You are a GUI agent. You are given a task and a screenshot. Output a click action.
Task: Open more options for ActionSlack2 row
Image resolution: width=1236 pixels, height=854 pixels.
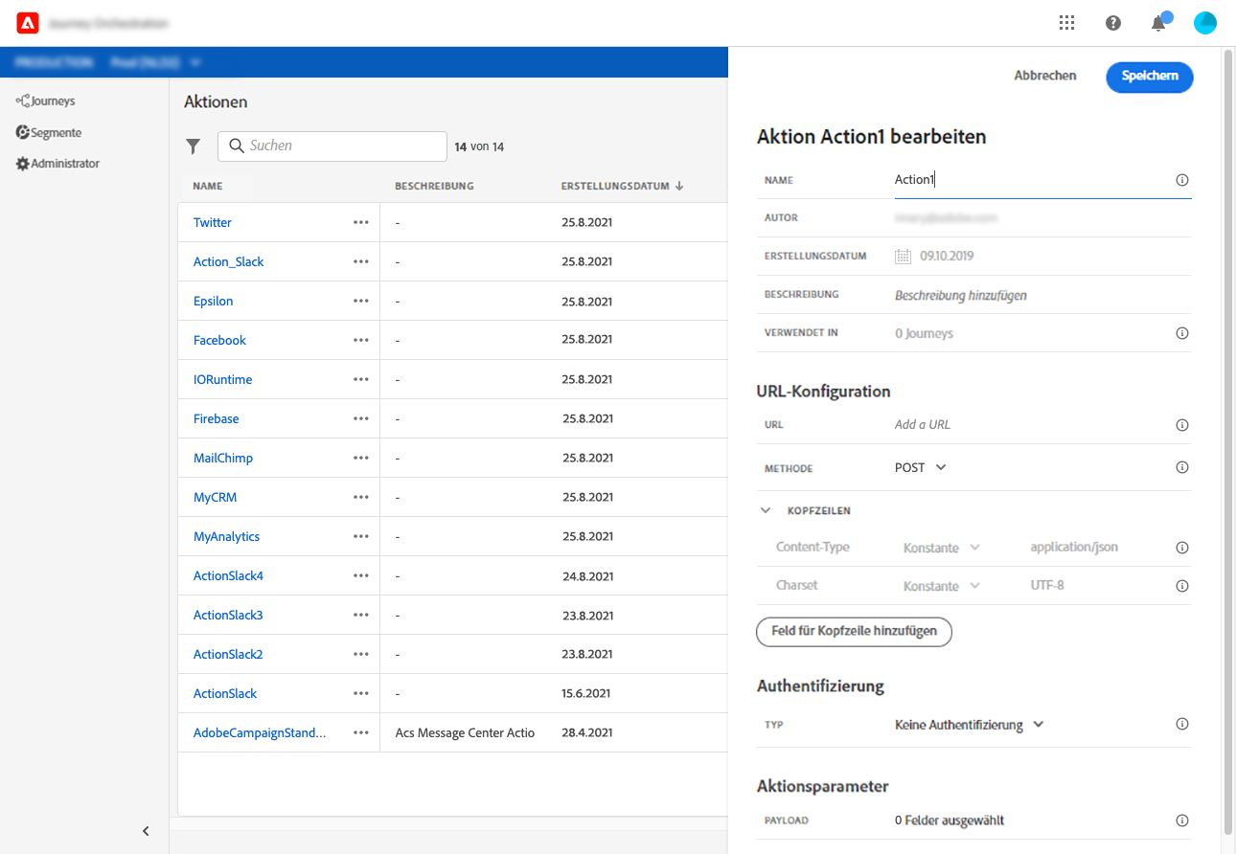pyautogui.click(x=361, y=654)
